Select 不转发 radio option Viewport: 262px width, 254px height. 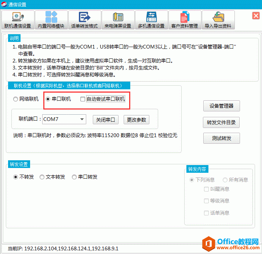click(x=15, y=177)
